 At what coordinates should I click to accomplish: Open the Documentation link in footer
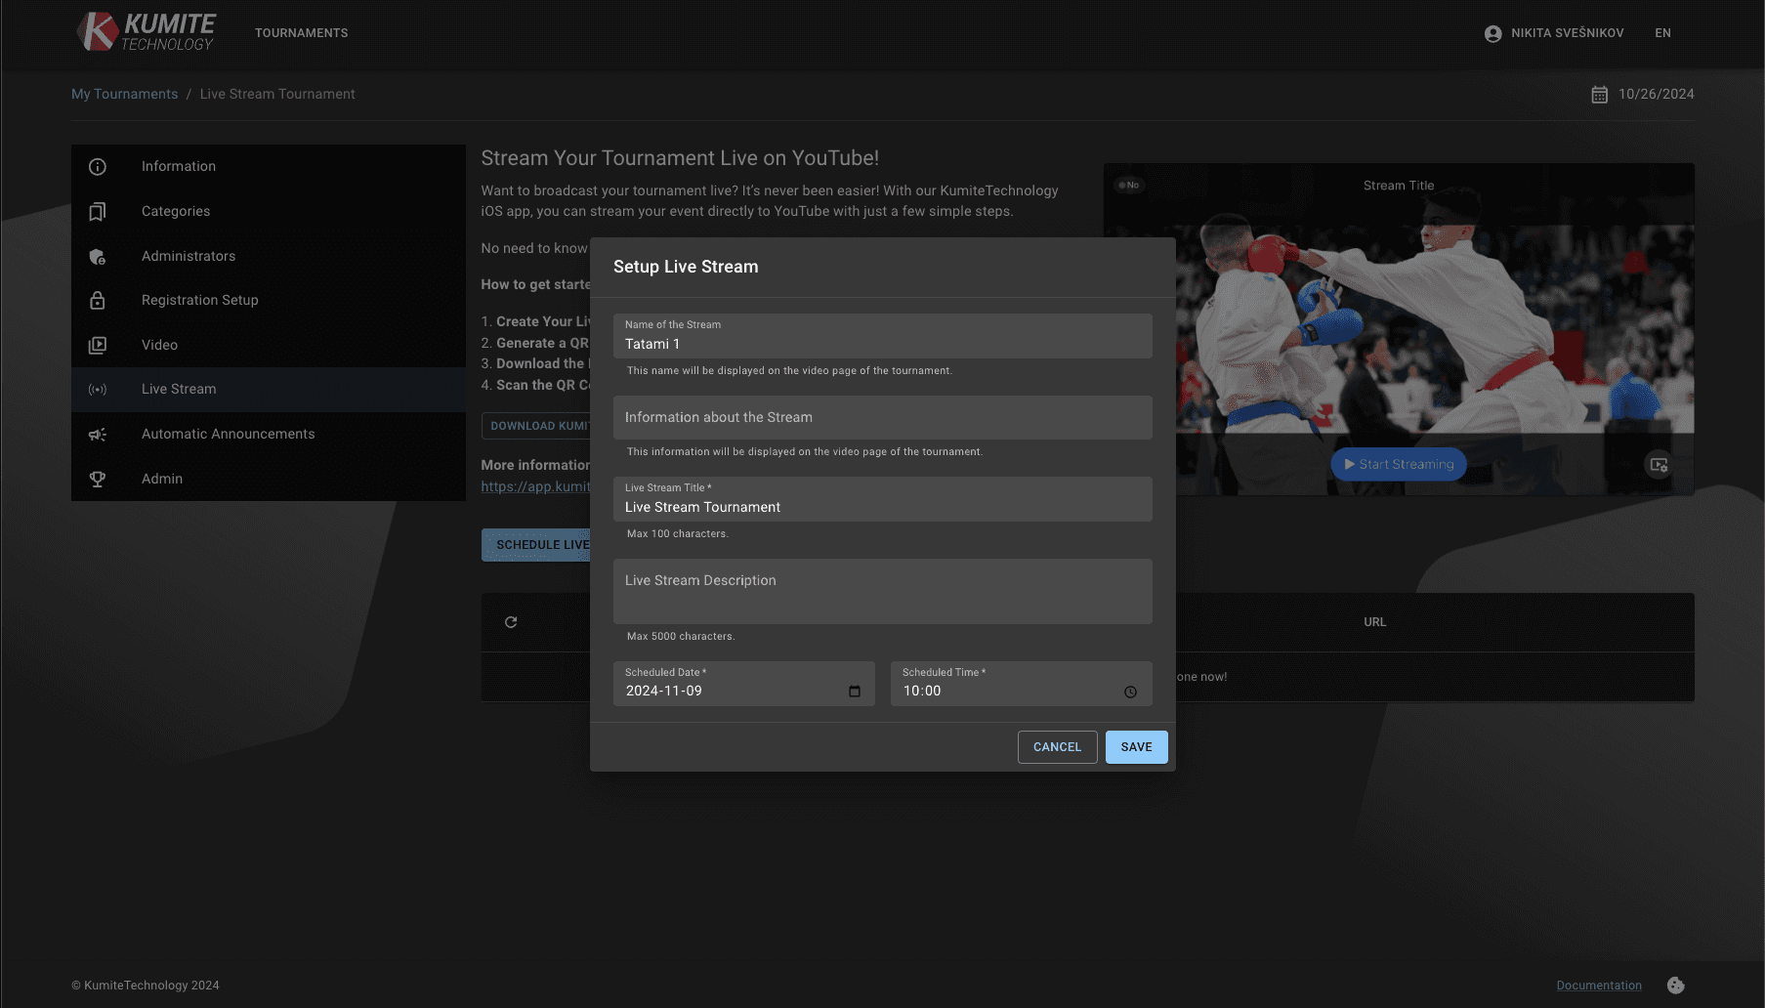pos(1598,986)
